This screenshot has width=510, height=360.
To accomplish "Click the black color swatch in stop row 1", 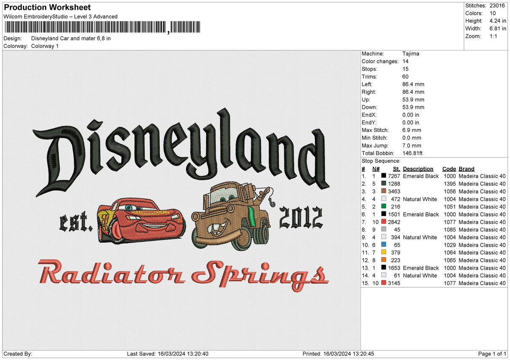I will pyautogui.click(x=383, y=176).
